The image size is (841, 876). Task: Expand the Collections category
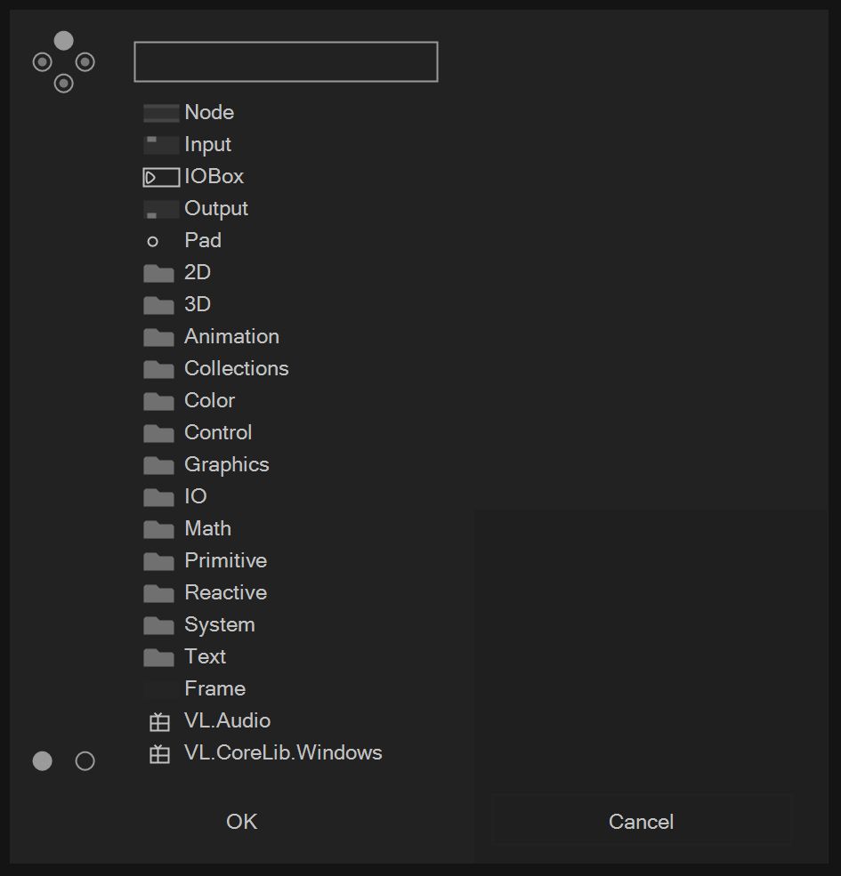(236, 368)
